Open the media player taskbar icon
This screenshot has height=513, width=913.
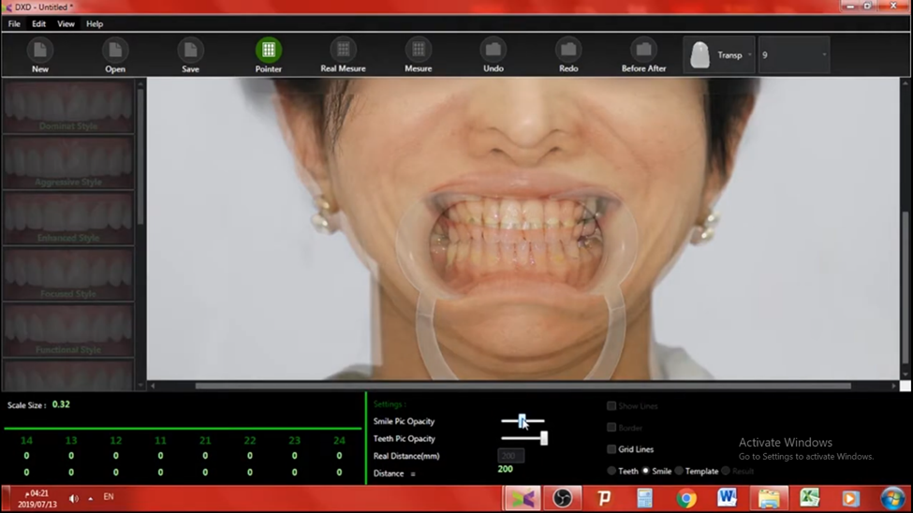(849, 498)
